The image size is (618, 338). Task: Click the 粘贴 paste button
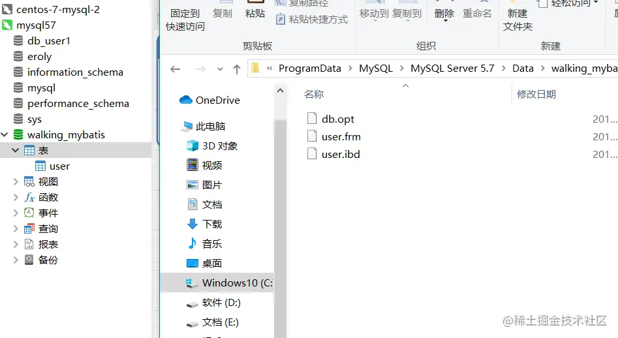(255, 14)
